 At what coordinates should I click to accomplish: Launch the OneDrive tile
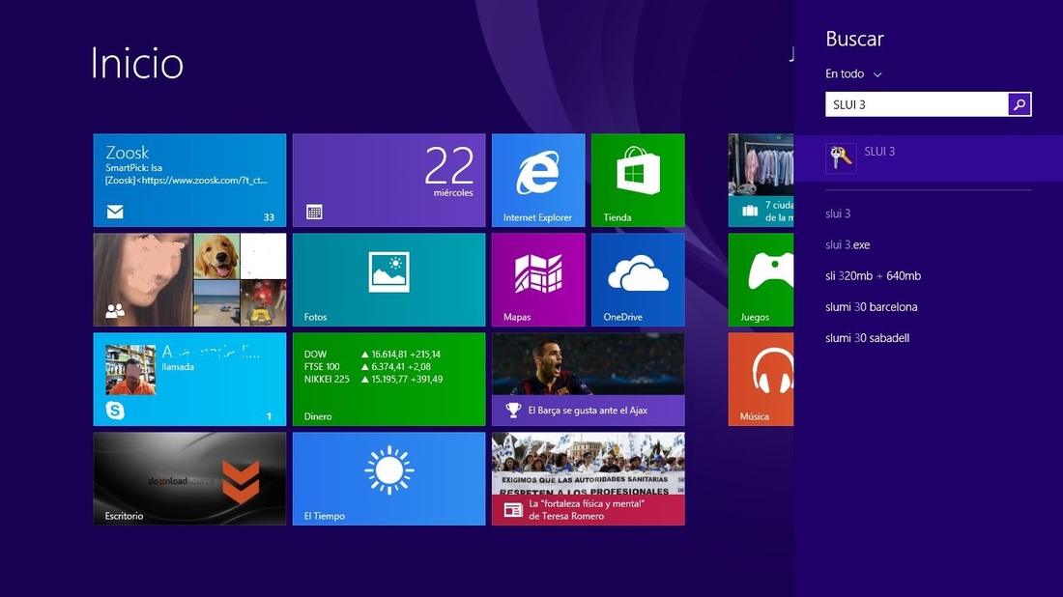click(x=638, y=280)
